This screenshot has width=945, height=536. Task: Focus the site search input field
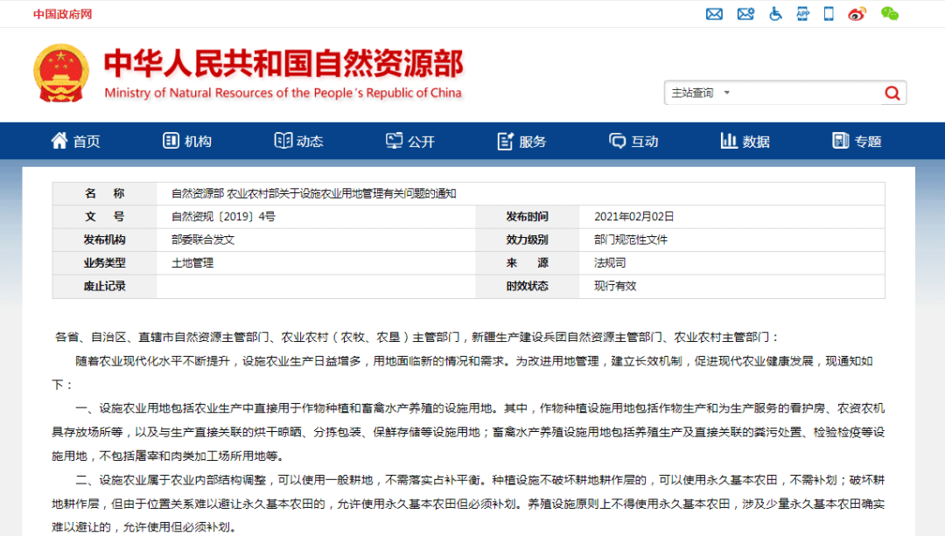tap(808, 93)
